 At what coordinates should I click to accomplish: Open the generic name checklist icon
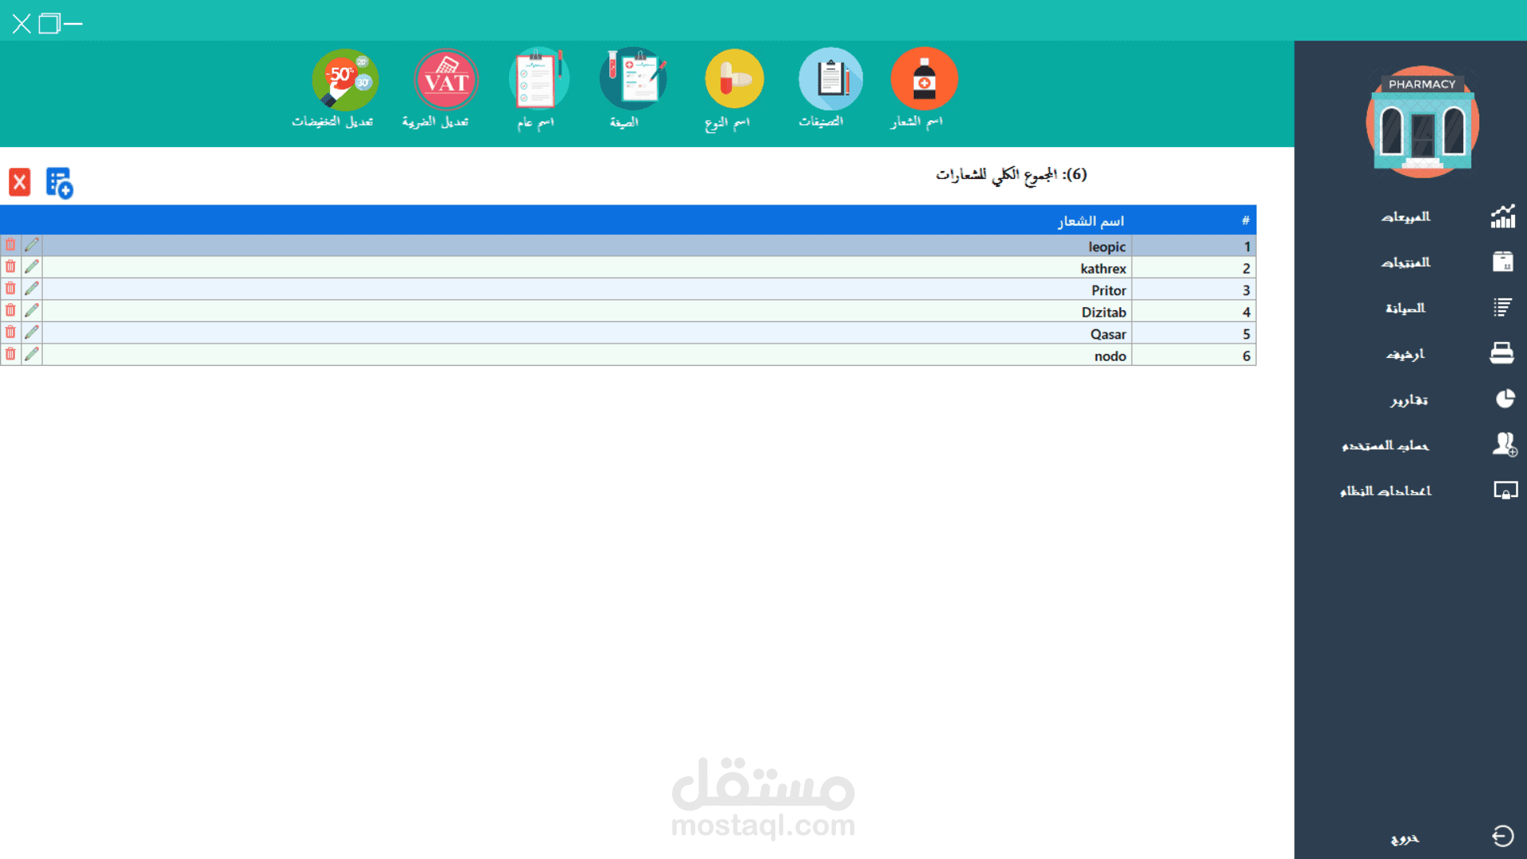coord(538,80)
